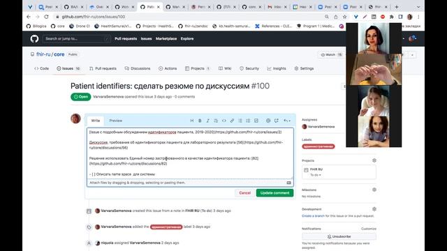The image size is (447, 251).
Task: Apply bold formatting in comment editor
Action: click(x=200, y=121)
